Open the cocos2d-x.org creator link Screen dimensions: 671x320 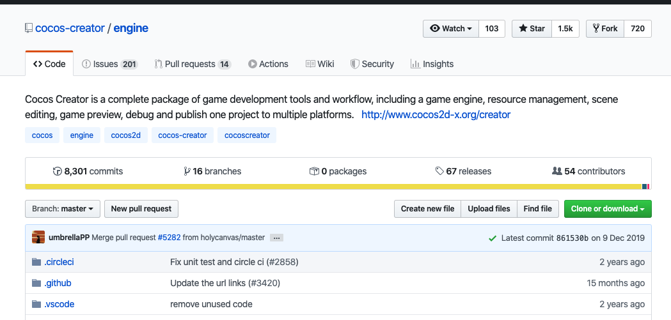[x=436, y=115]
